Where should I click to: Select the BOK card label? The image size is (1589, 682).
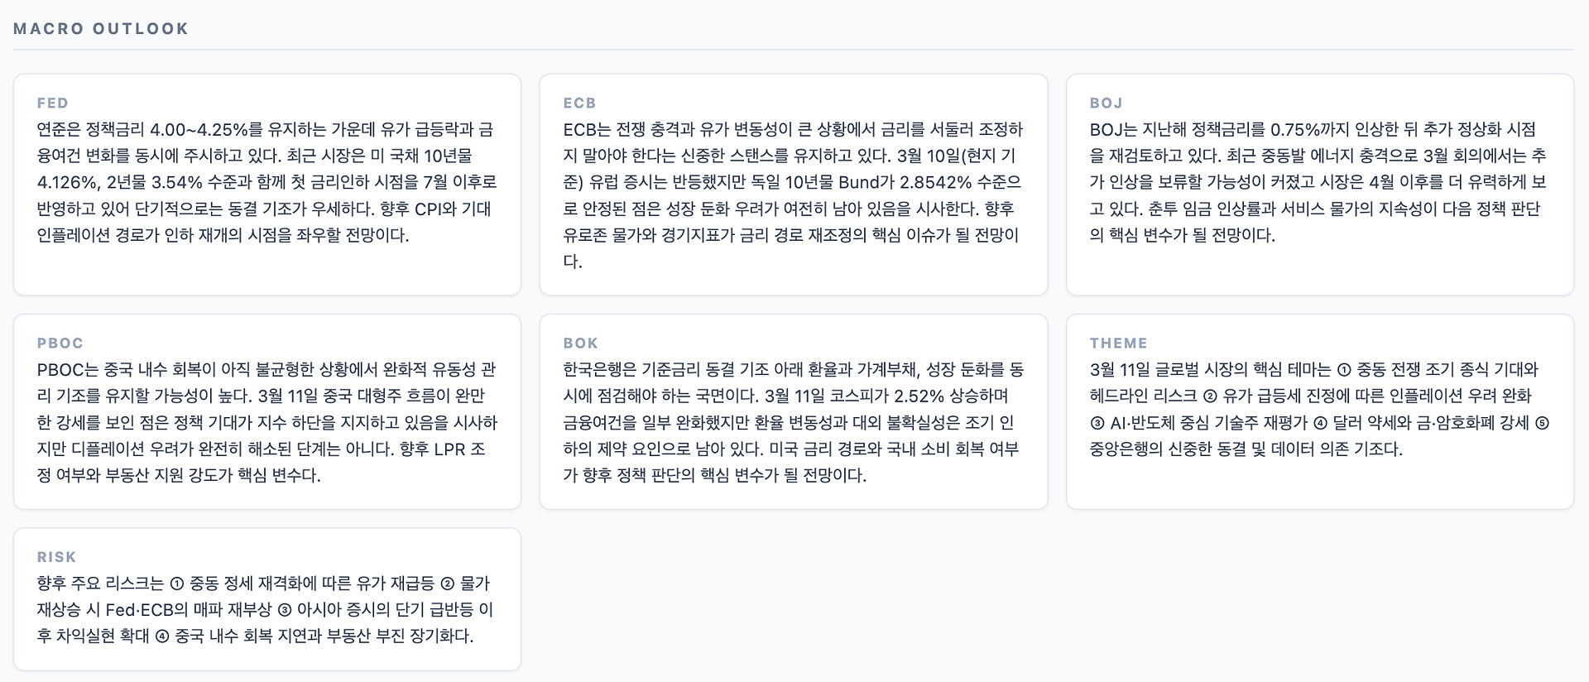pyautogui.click(x=580, y=343)
